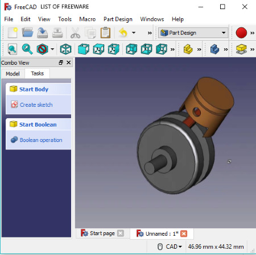Expand the view toolbar overflow chevron
The width and height of the screenshot is (256, 255).
coord(172,49)
